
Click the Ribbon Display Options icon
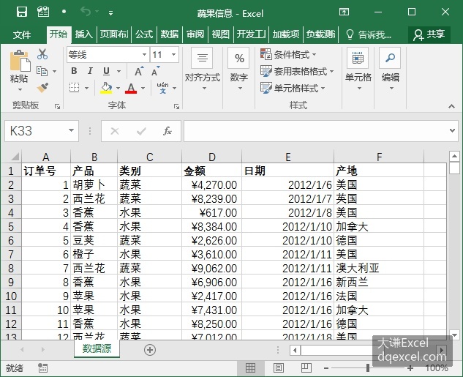click(344, 12)
